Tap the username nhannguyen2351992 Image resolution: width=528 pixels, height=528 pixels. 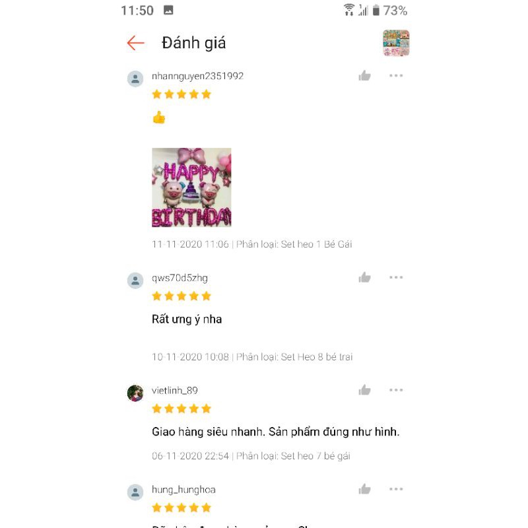click(x=197, y=76)
